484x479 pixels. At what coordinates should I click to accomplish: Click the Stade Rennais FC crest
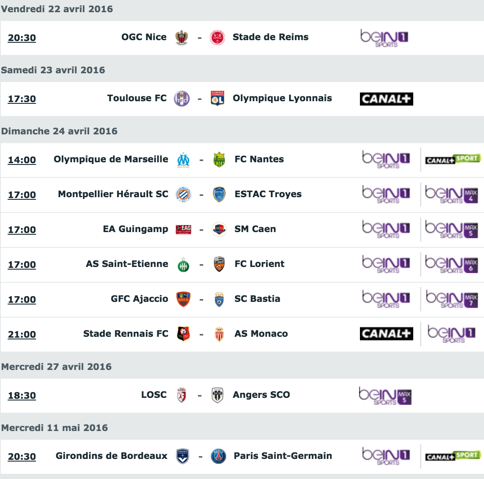tap(183, 334)
